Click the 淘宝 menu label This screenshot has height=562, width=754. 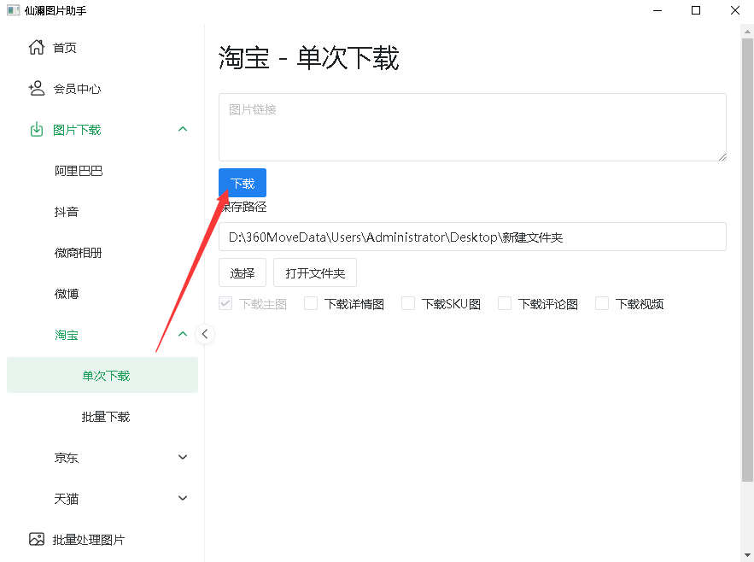tap(67, 335)
